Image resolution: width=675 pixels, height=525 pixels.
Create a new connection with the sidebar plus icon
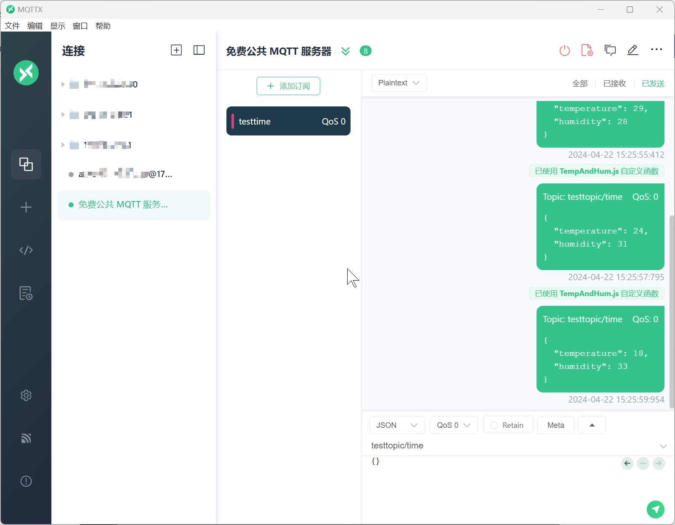(x=26, y=207)
